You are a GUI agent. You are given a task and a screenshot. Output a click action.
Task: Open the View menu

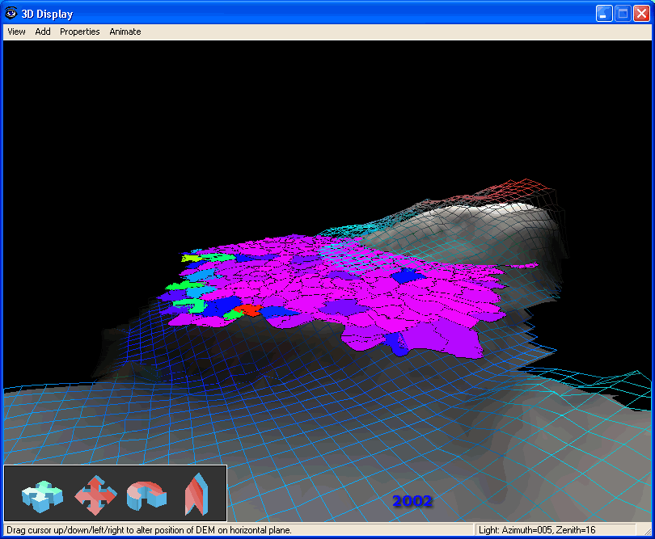coord(16,32)
